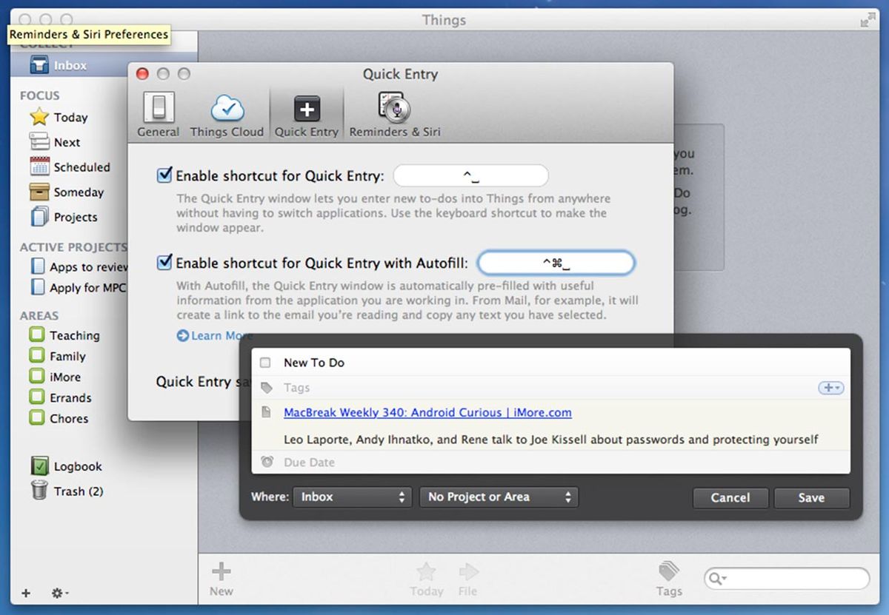Open the Trash (2)
The image size is (889, 615).
point(67,491)
